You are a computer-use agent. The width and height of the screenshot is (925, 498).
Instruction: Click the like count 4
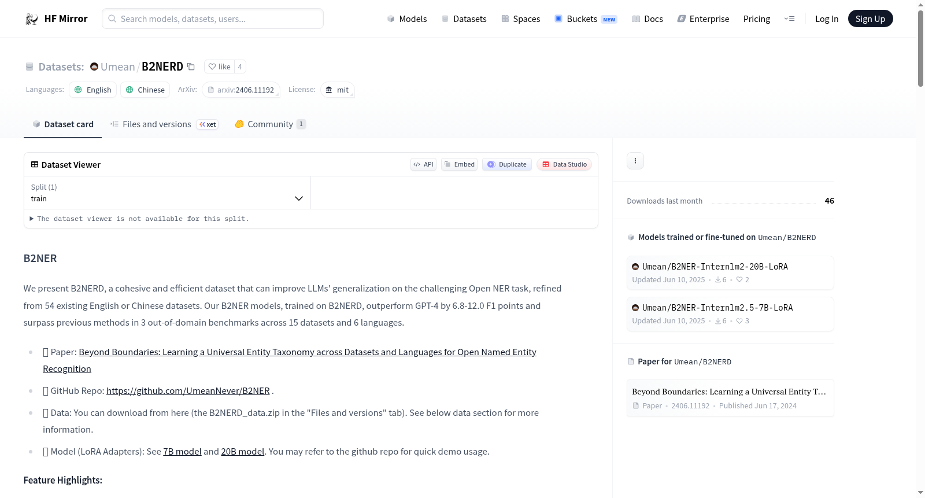tap(240, 67)
